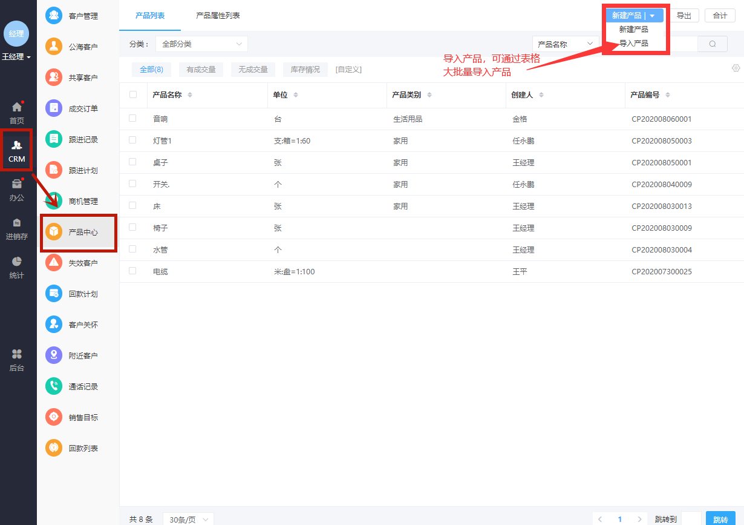Select the 有成交量 filter tab
This screenshot has height=525, width=744.
pyautogui.click(x=201, y=70)
